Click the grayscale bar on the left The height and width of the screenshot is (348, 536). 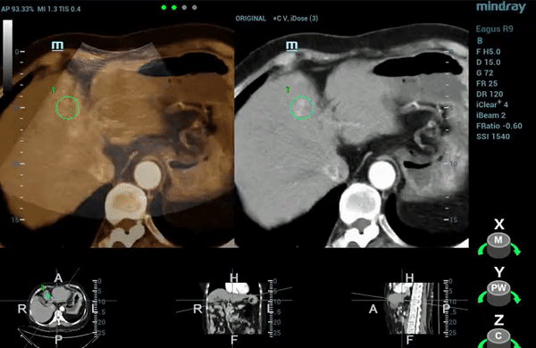7,56
